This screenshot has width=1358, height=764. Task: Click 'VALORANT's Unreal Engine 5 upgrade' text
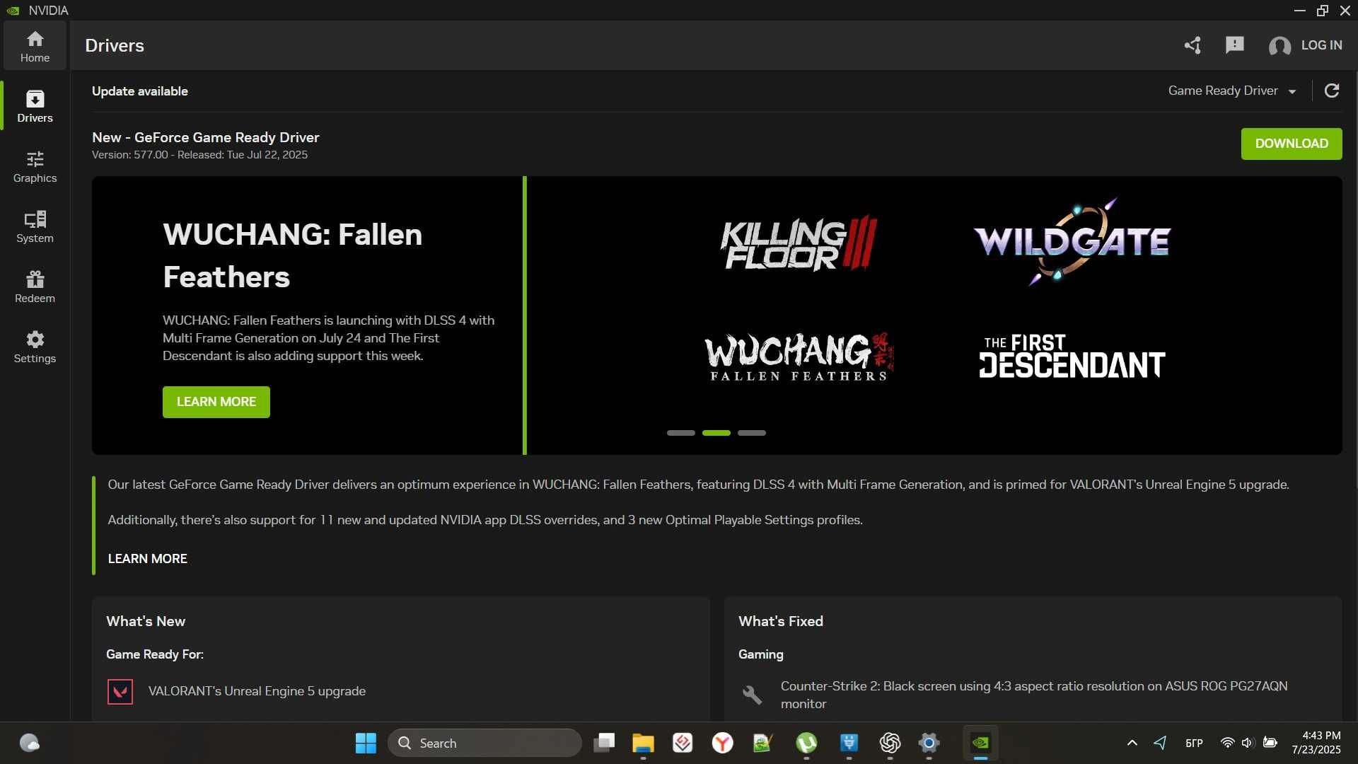click(x=257, y=691)
